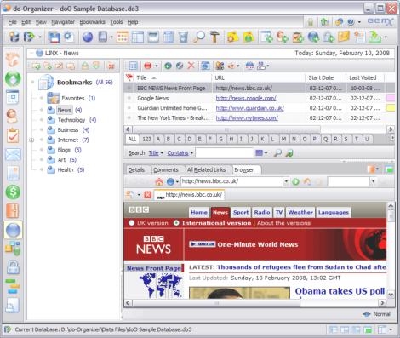The height and width of the screenshot is (338, 400).
Task: Open the Tools menu
Action: tap(117, 22)
